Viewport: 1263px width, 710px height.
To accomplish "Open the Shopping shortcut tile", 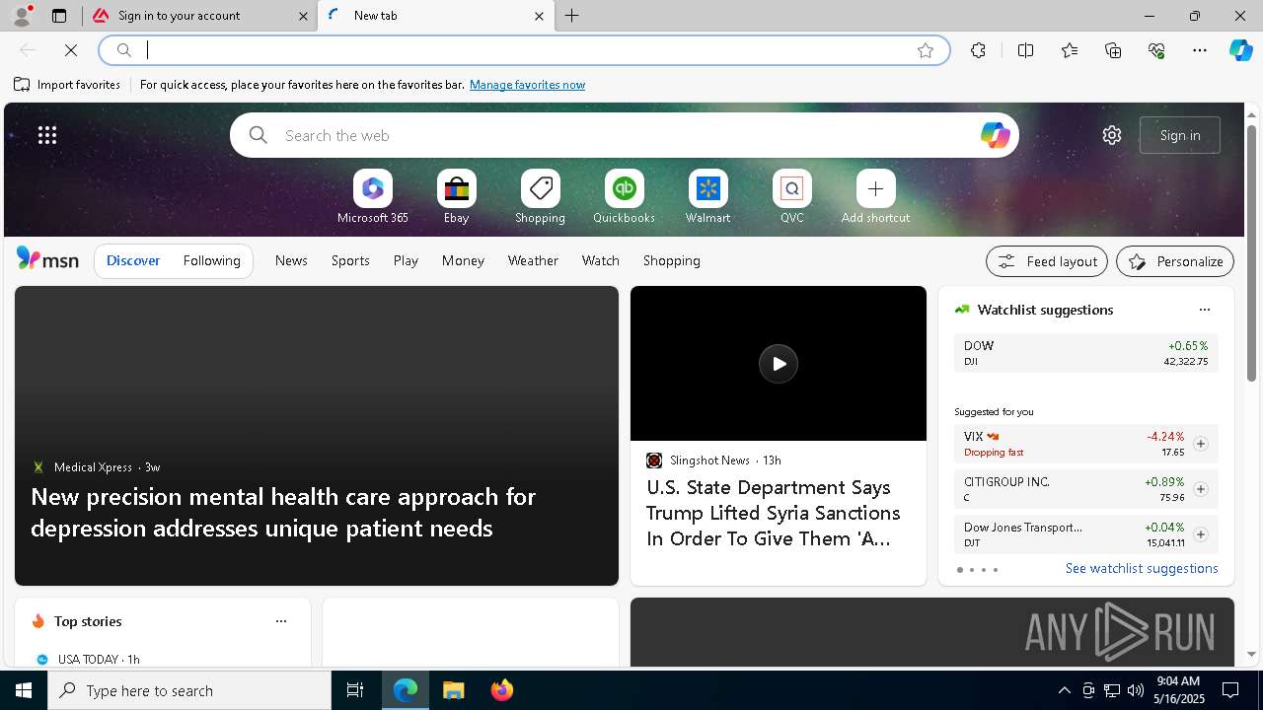I will pos(541,196).
